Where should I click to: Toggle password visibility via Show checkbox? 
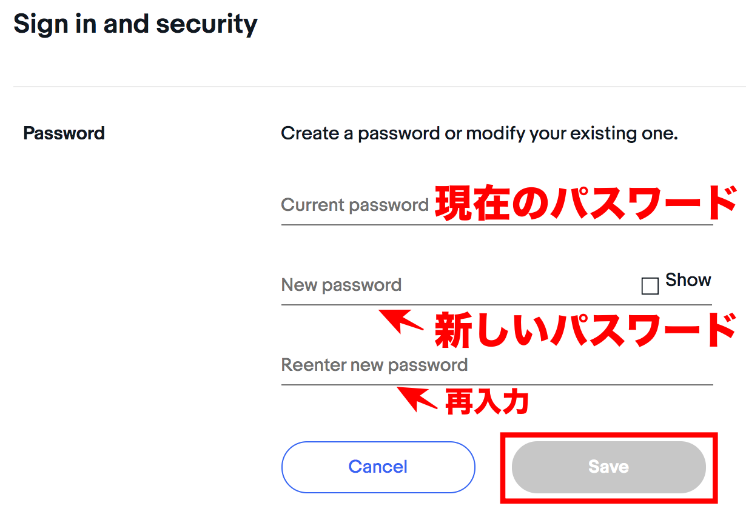point(650,285)
